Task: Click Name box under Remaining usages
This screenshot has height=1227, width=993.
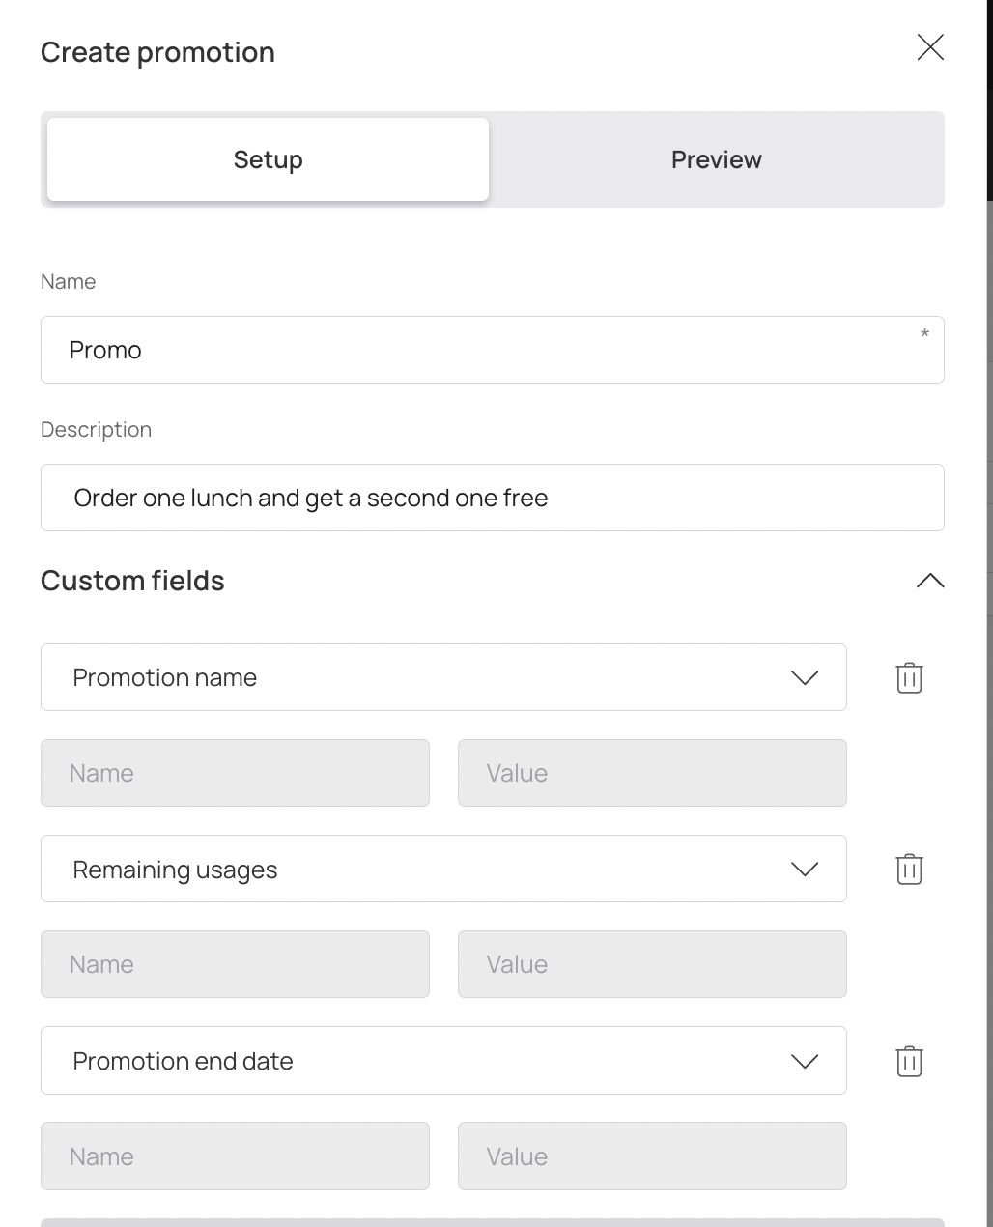Action: tap(235, 964)
